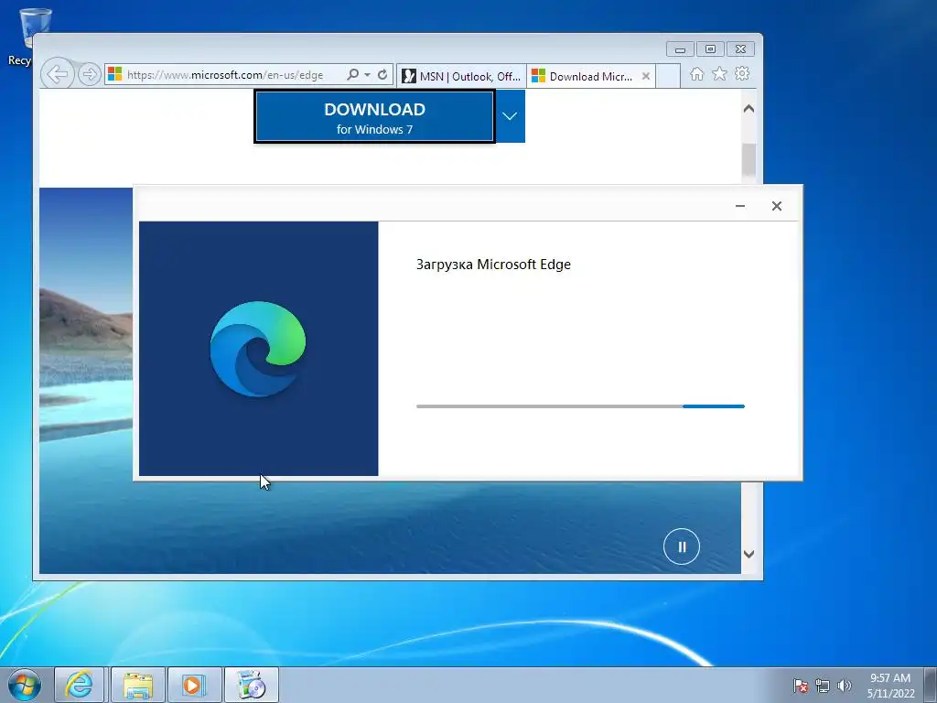The width and height of the screenshot is (937, 703).
Task: Refresh the page with the reload icon
Action: click(382, 75)
